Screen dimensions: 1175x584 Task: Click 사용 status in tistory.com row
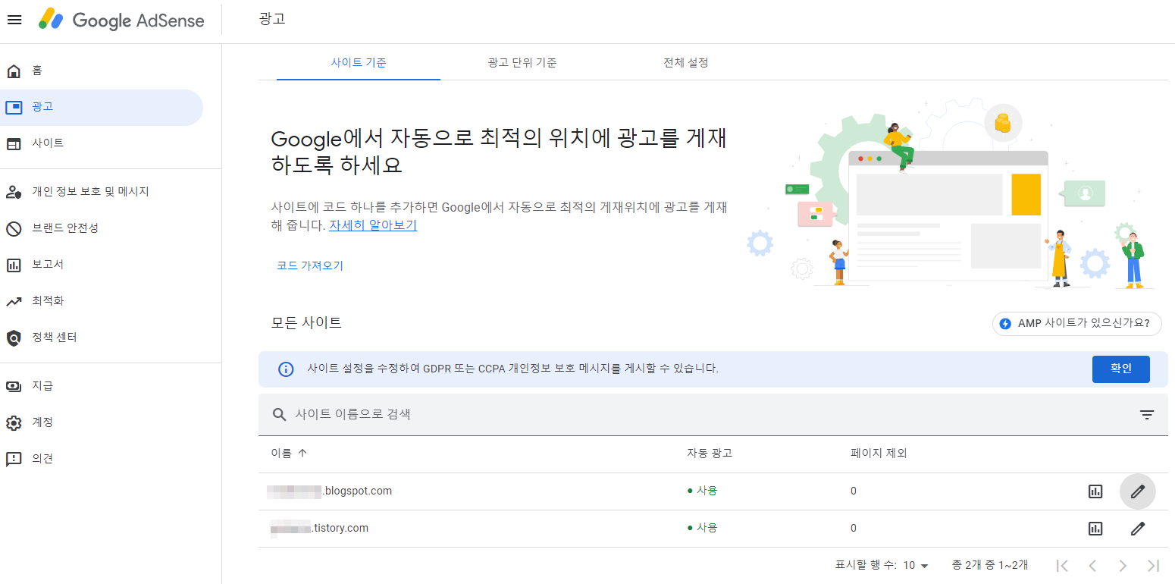pyautogui.click(x=702, y=528)
